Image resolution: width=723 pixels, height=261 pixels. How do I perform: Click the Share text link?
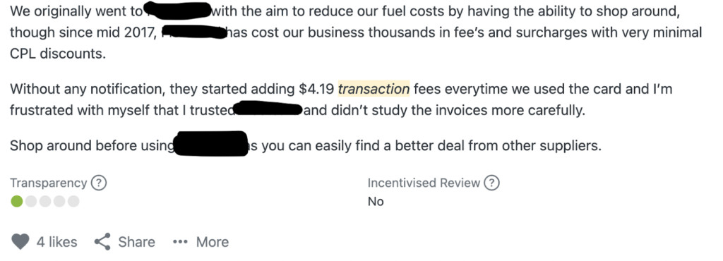[x=136, y=242]
